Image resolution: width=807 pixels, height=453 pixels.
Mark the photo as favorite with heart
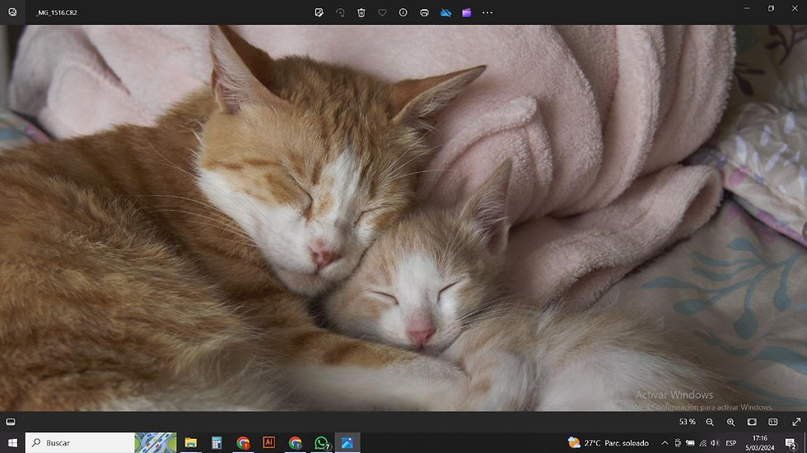coord(382,12)
